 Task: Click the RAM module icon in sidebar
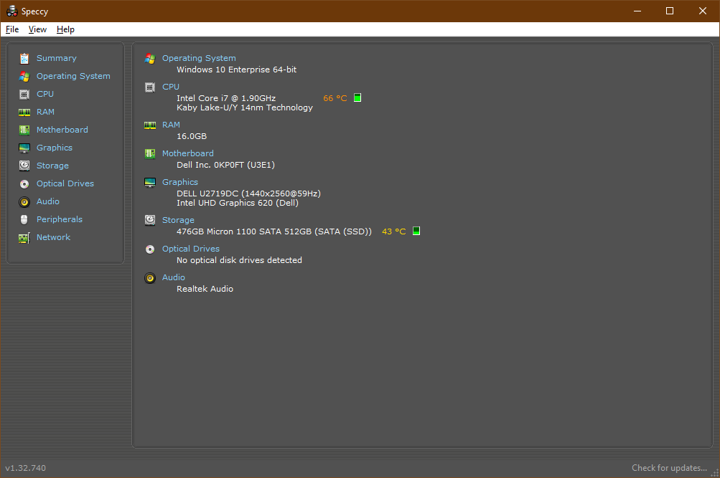click(x=24, y=112)
